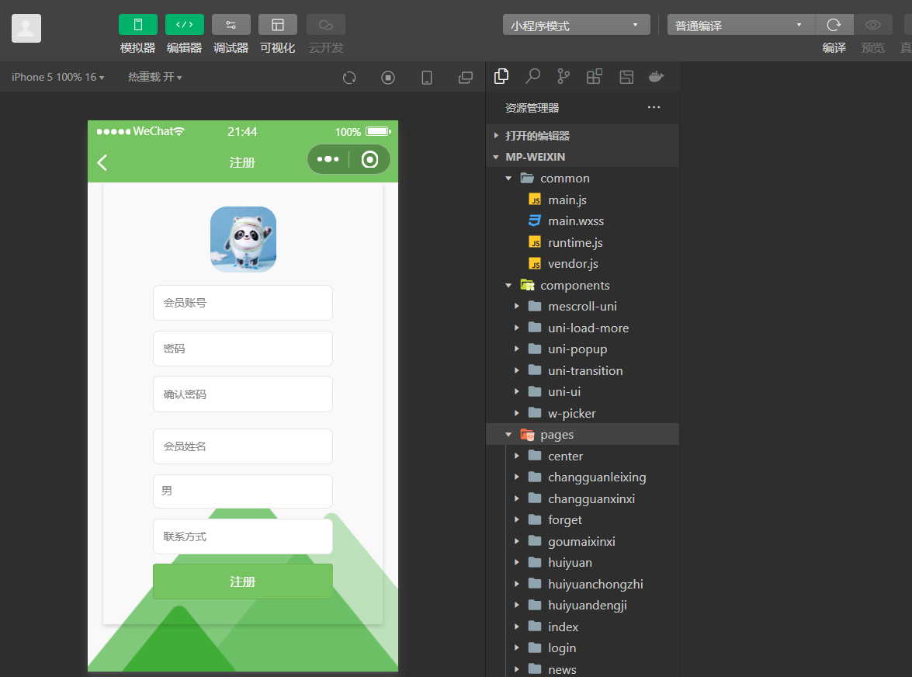This screenshot has width=912, height=677.
Task: Click the compile refresh icon
Action: pyautogui.click(x=834, y=25)
